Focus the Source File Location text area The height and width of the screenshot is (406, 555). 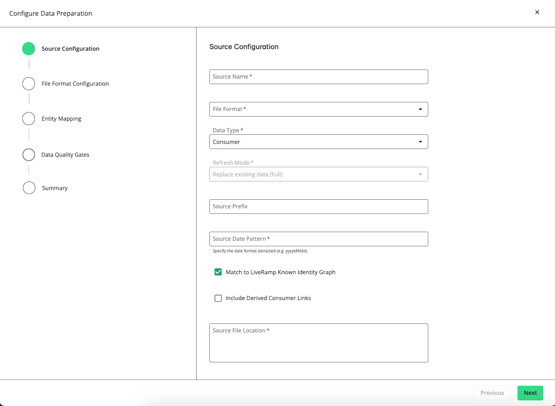coord(319,343)
